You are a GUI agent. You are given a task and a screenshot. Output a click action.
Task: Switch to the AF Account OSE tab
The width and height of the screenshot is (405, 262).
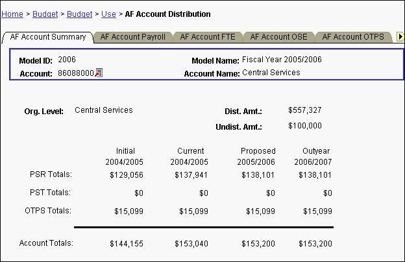[x=279, y=37]
